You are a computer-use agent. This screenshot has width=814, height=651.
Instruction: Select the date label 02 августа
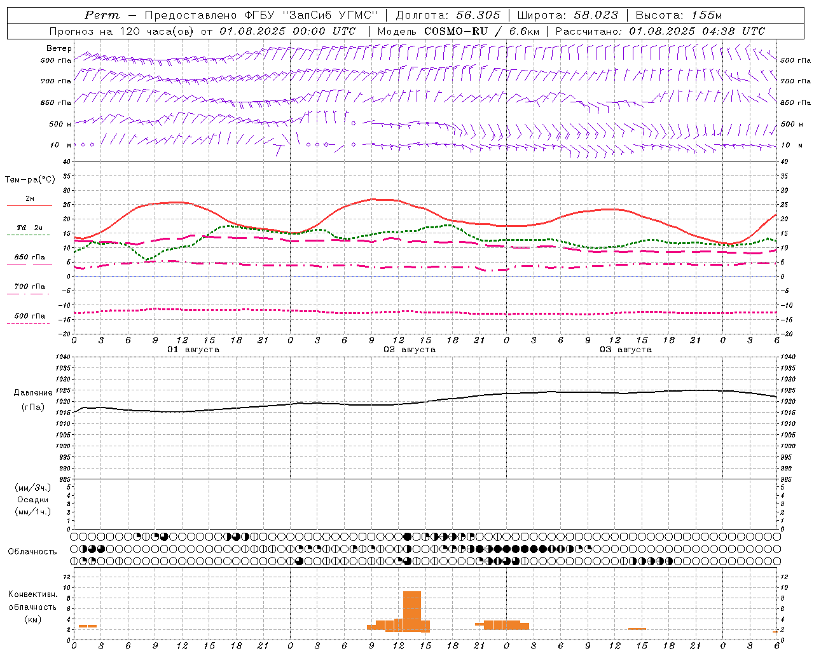[x=410, y=350]
